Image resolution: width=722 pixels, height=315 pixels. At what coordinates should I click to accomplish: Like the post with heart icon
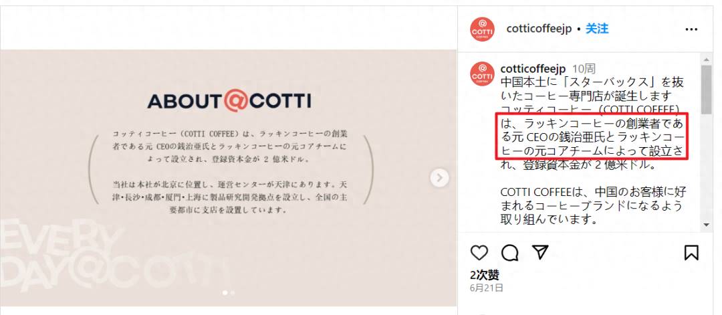(x=479, y=252)
